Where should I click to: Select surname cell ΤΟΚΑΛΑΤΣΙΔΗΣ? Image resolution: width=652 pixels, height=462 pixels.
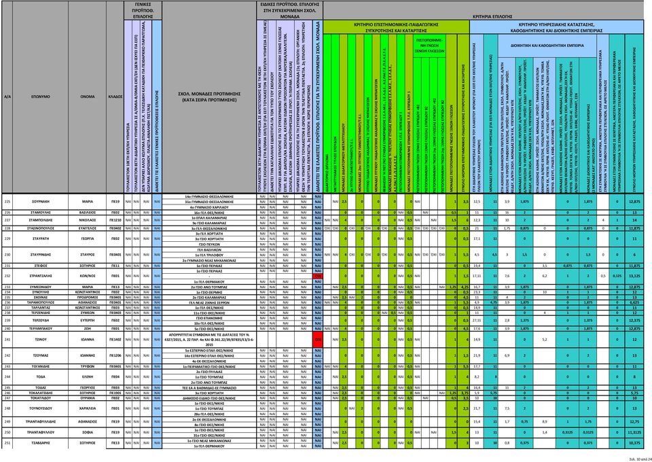tap(40, 393)
